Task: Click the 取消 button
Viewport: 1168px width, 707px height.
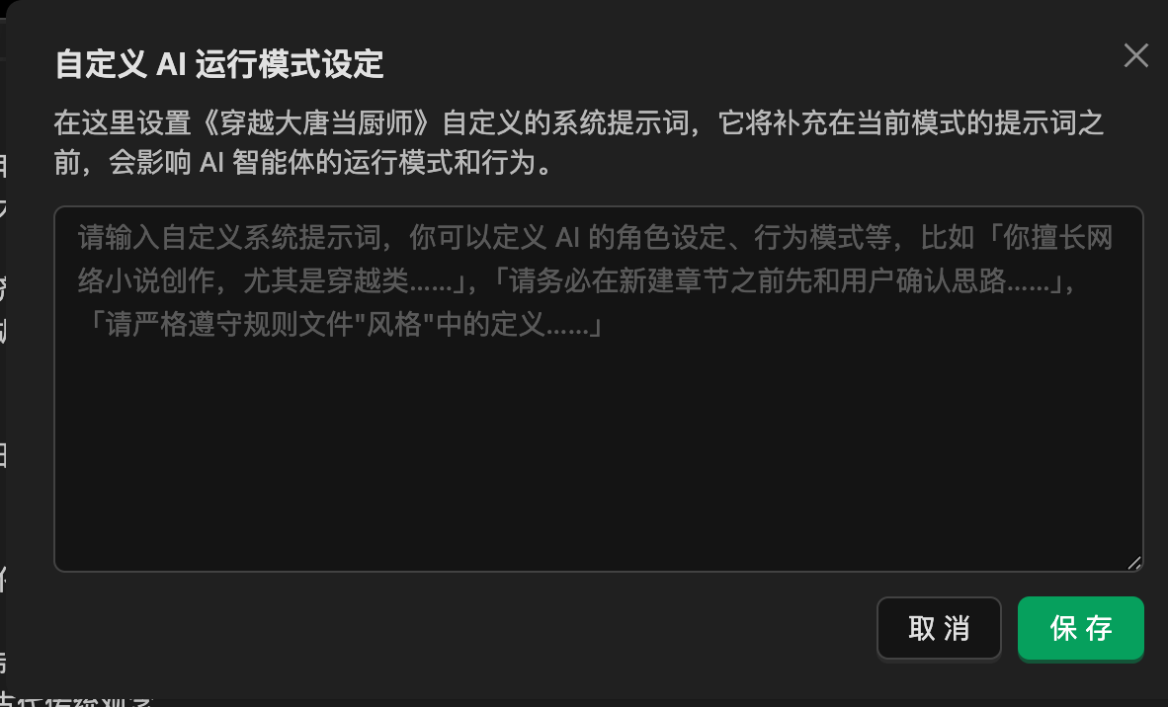Action: (x=939, y=628)
